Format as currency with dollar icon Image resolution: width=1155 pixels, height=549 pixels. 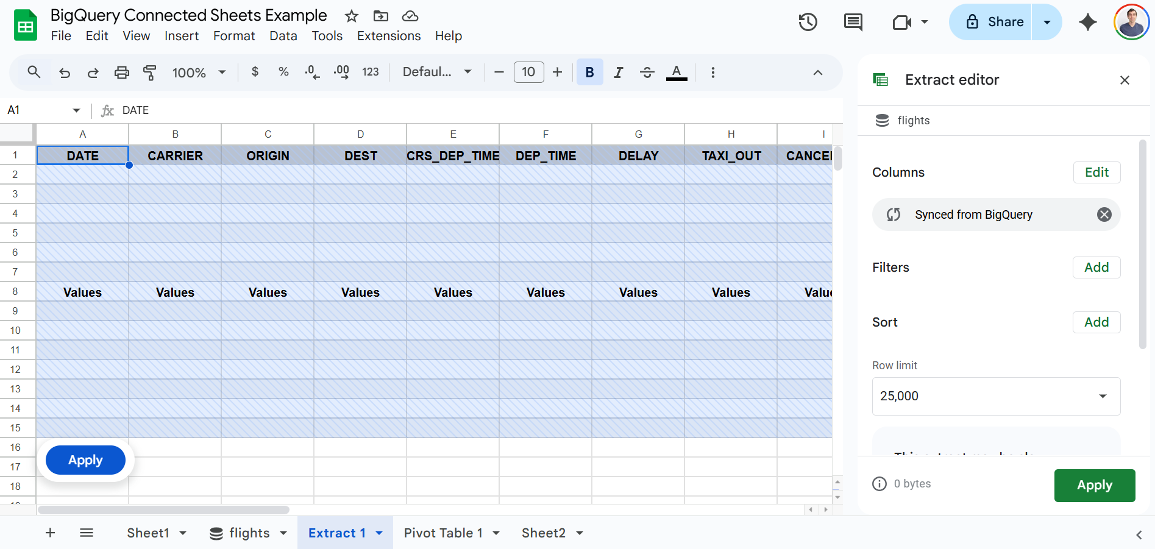[x=255, y=72]
